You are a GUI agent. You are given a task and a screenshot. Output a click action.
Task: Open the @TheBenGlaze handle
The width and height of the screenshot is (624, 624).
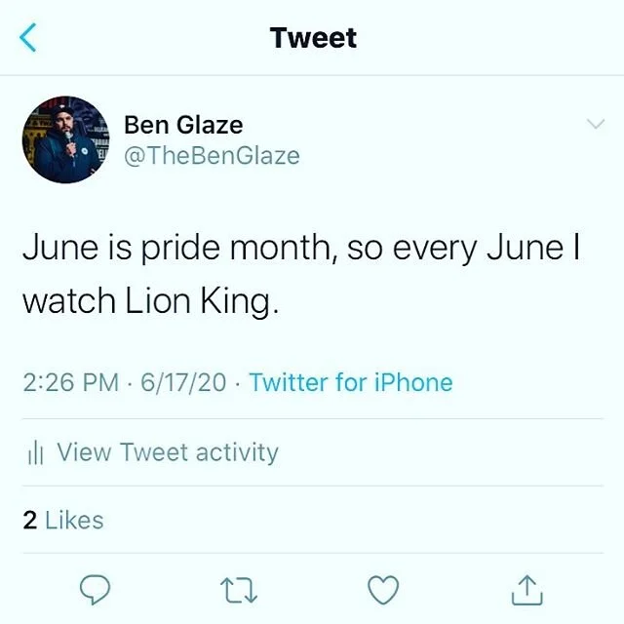212,156
